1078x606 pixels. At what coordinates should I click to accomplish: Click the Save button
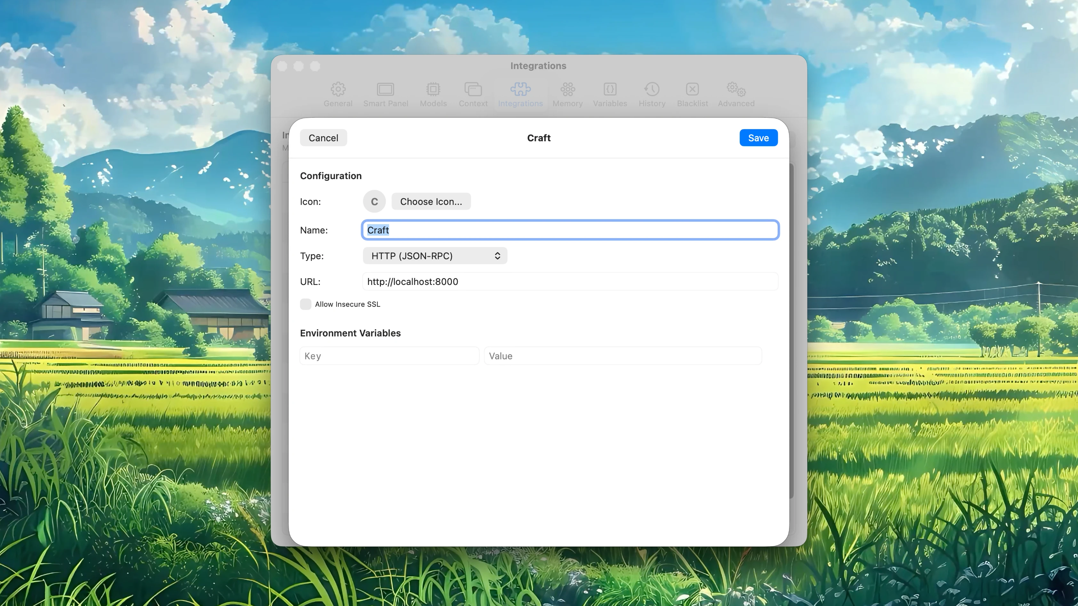(758, 138)
